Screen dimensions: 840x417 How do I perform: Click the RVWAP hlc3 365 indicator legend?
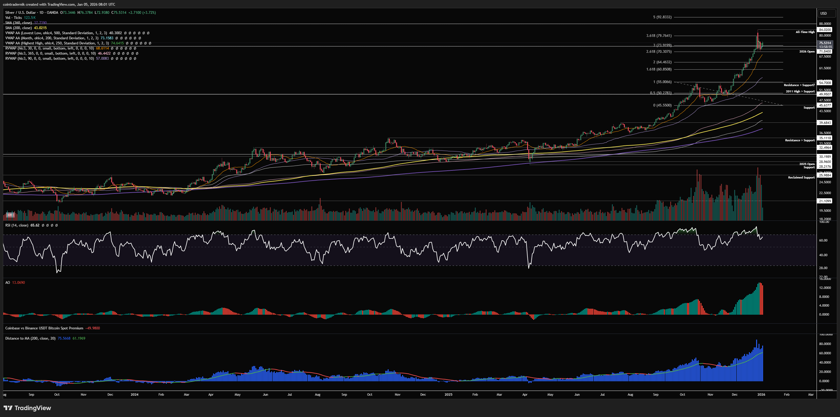pos(50,53)
